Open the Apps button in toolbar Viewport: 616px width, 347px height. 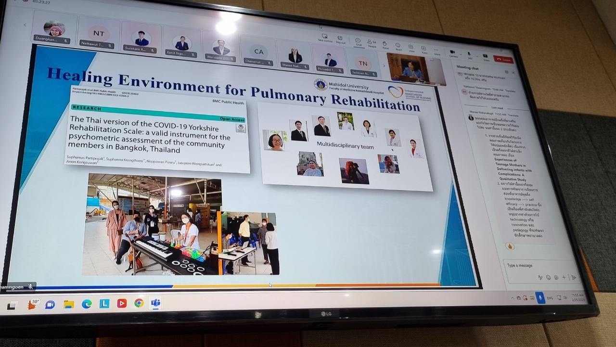point(424,49)
